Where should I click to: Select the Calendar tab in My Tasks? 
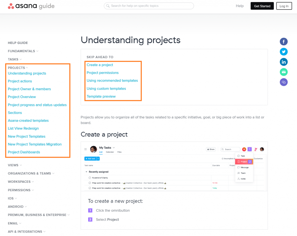coord(110,152)
